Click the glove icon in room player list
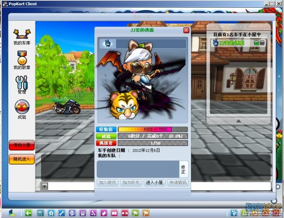The image size is (284, 218). point(215,43)
